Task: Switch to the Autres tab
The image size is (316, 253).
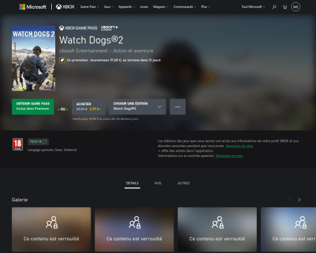Action: click(184, 183)
